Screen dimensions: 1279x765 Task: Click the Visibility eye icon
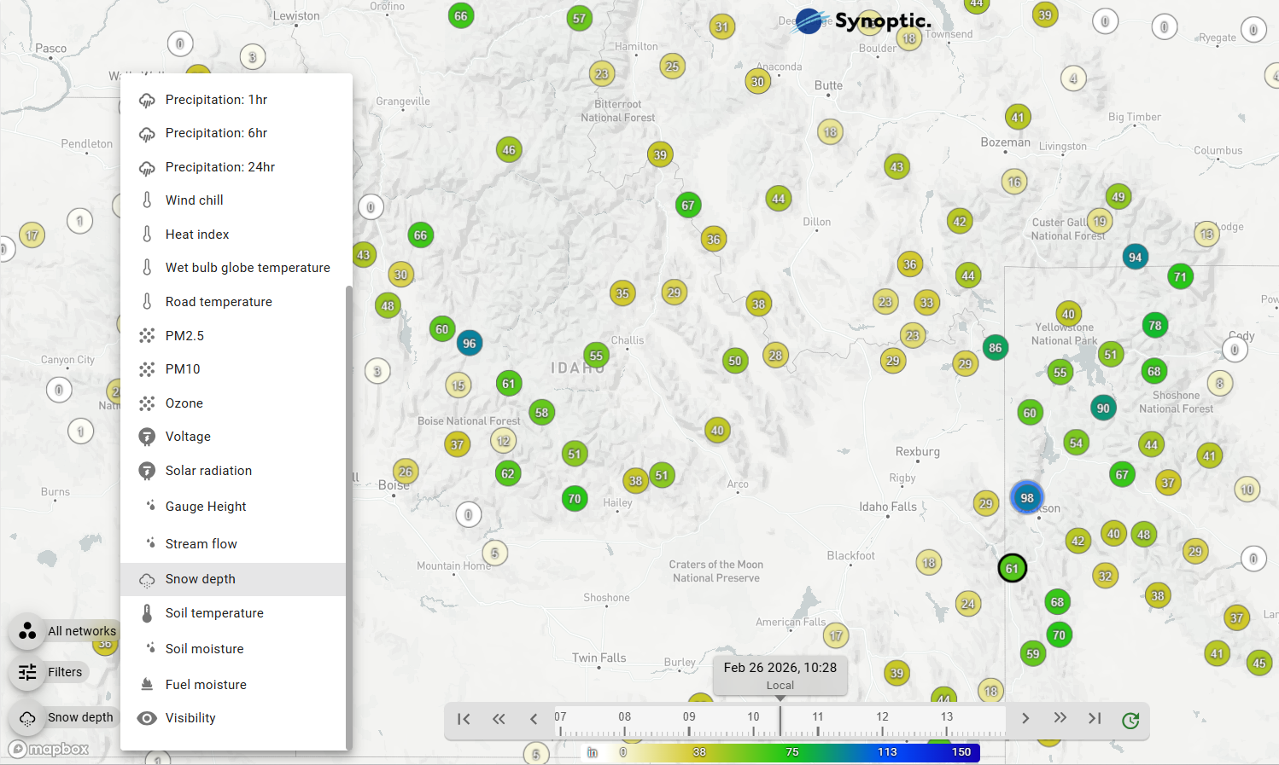point(147,717)
